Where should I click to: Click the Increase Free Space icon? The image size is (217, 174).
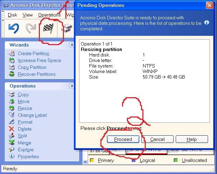[x=12, y=60]
